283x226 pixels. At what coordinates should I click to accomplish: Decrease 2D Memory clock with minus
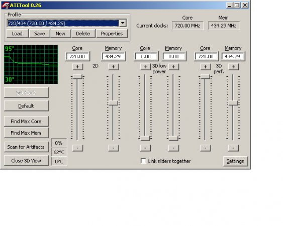point(113,148)
